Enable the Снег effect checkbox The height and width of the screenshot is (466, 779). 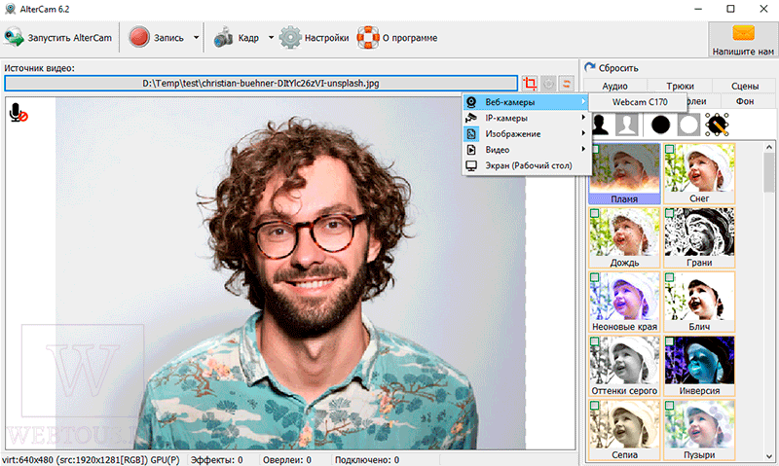(669, 149)
